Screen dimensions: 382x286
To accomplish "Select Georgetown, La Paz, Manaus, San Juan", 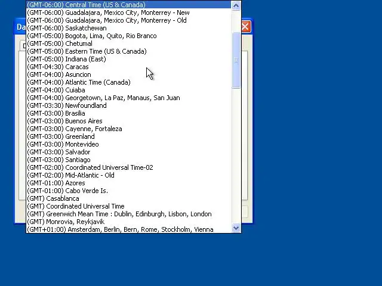I will pos(129,98).
